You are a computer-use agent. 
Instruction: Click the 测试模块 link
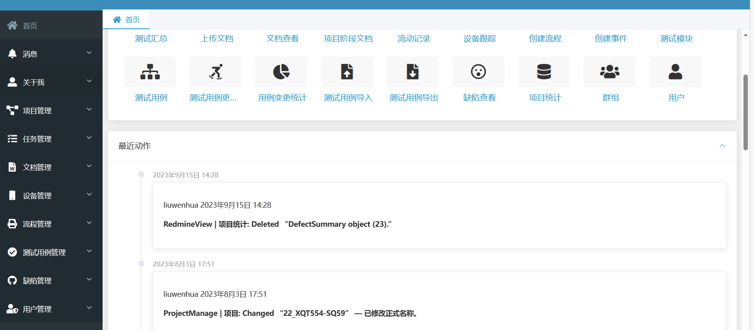point(677,38)
